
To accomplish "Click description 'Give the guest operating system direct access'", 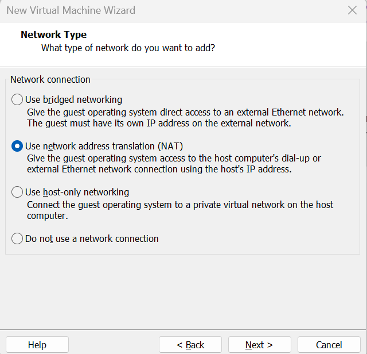I will click(185, 112).
